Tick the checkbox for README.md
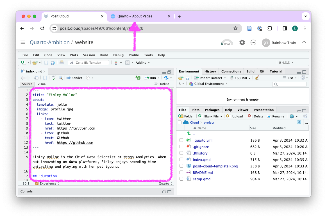 pos(181,172)
